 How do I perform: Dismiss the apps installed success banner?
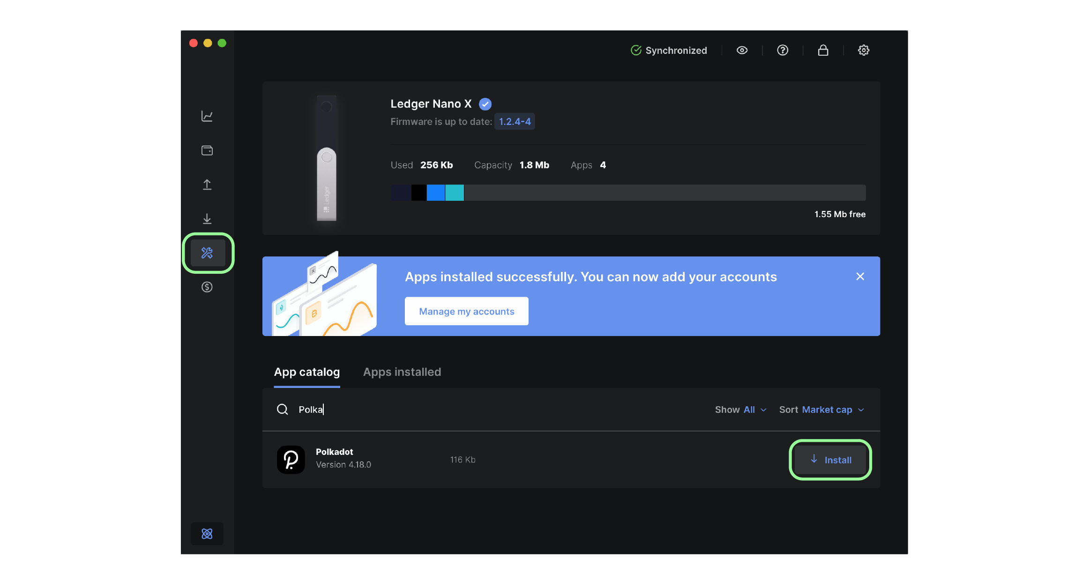(x=860, y=277)
